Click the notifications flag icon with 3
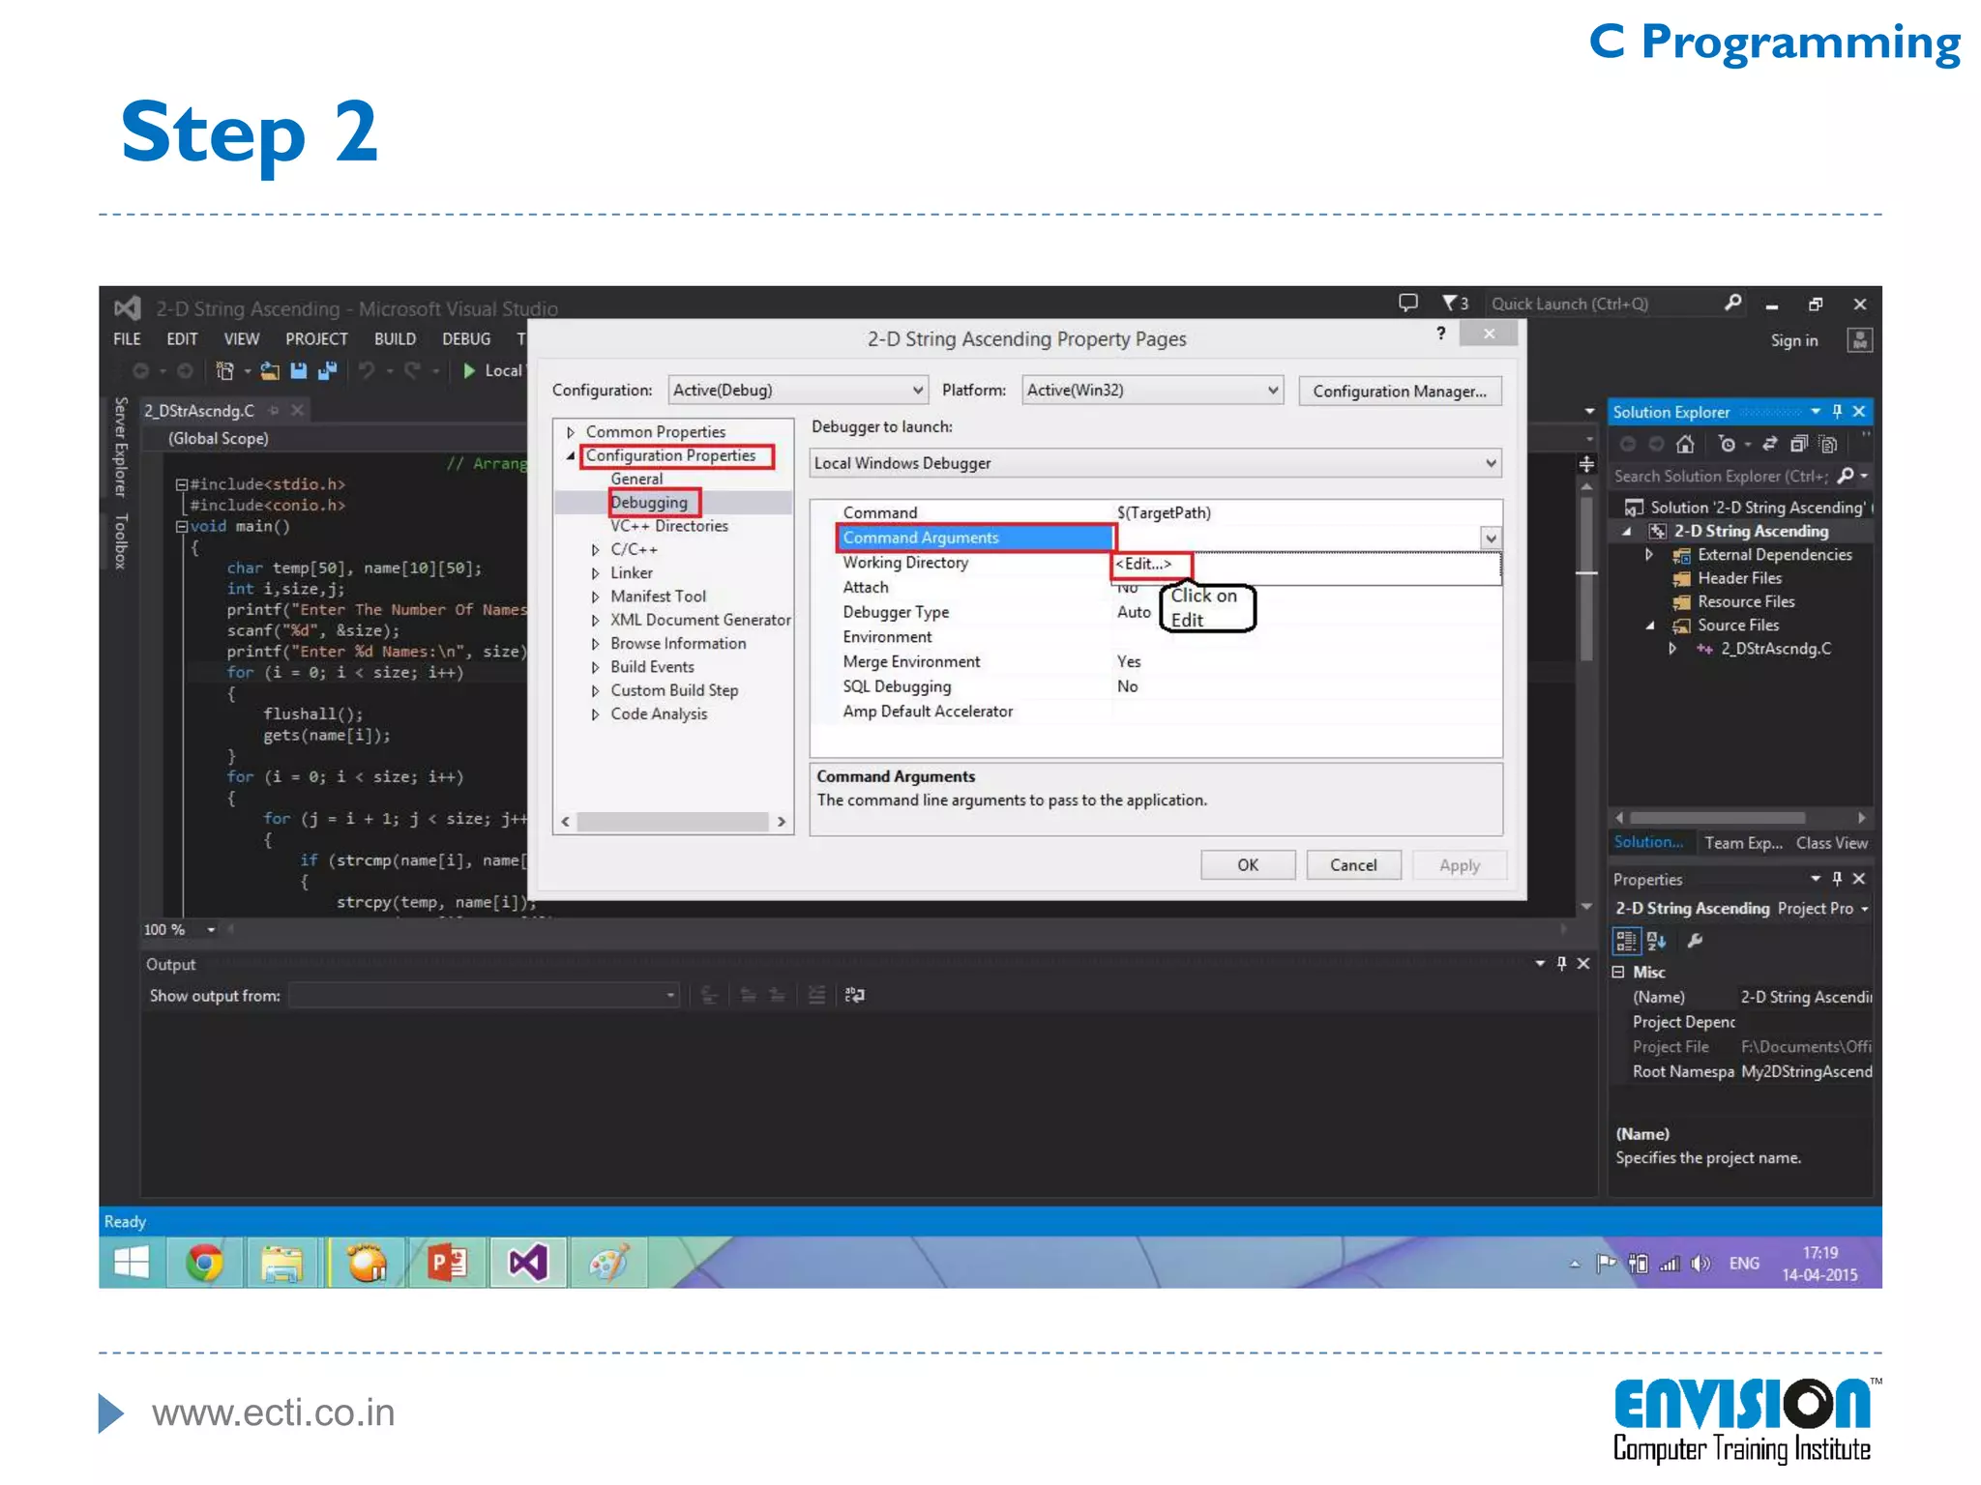1981x1485 pixels. click(1456, 303)
